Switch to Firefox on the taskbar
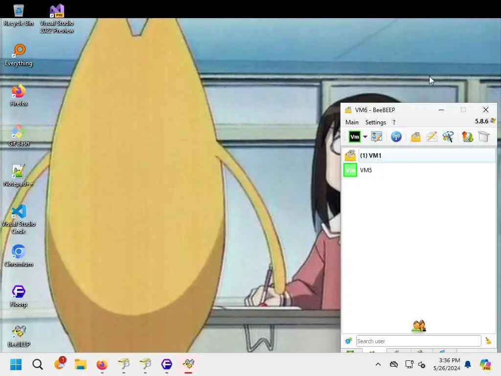The height and width of the screenshot is (376, 501). 102,364
